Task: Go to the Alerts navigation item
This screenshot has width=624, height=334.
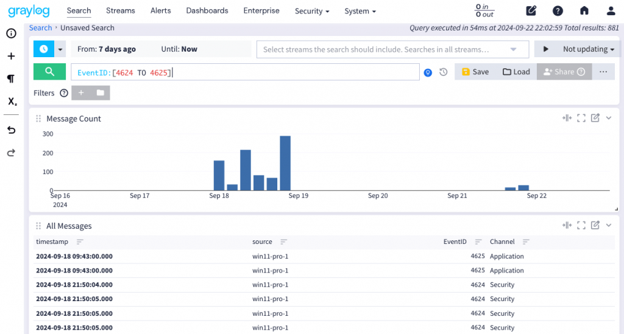Action: 160,11
